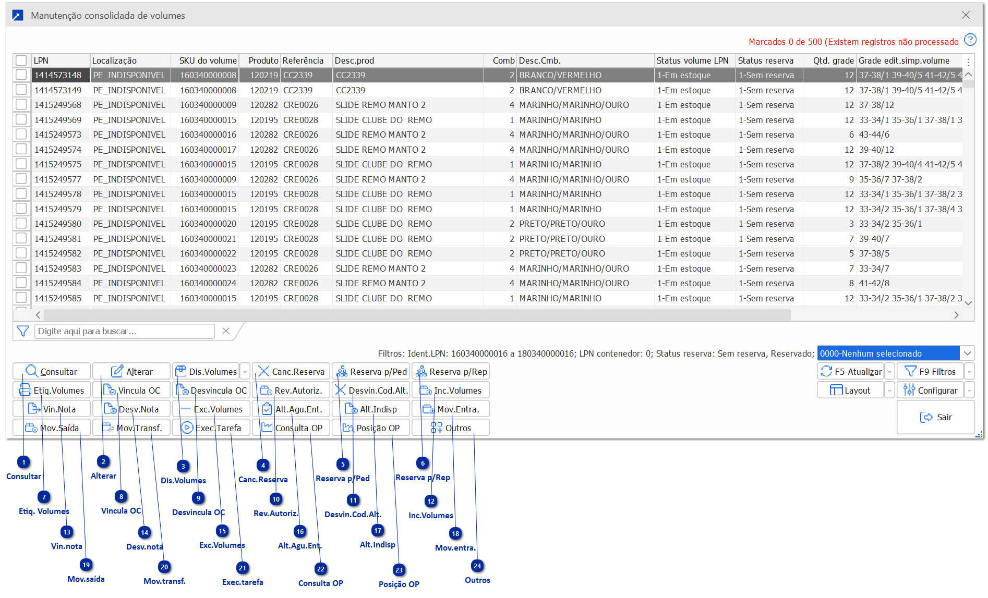Click the Outros button
Viewport: 988px width, 598px height.
451,428
